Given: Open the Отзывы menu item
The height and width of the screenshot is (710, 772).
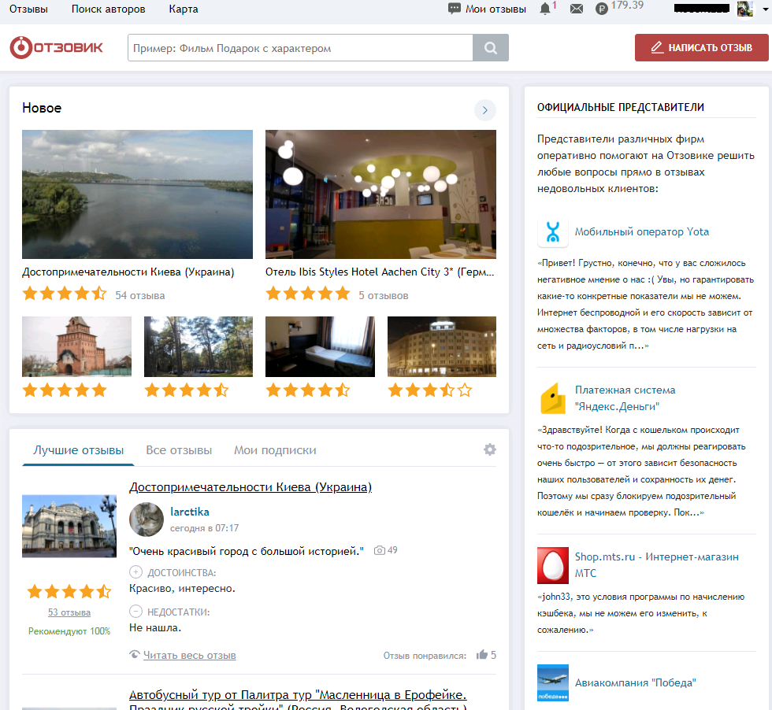Looking at the screenshot, I should 28,9.
